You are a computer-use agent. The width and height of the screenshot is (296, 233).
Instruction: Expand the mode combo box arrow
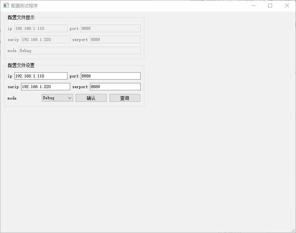click(x=70, y=98)
